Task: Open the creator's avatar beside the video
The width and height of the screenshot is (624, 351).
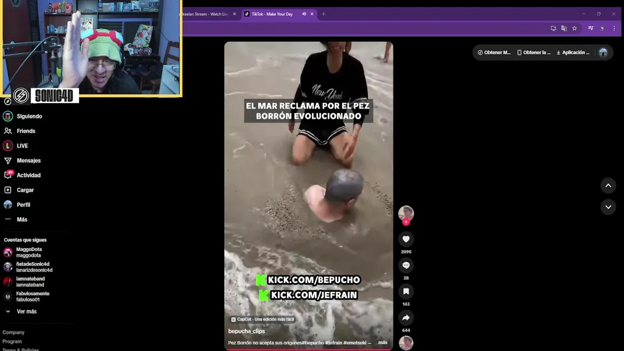Action: [406, 213]
